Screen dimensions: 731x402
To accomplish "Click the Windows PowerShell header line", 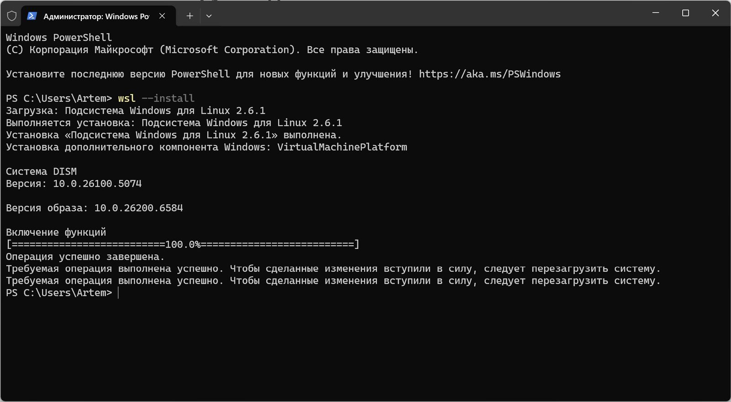I will 59,37.
